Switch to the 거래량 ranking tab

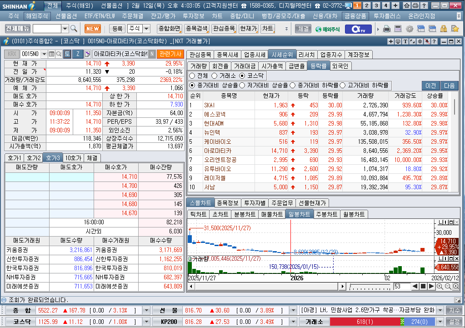pos(198,66)
